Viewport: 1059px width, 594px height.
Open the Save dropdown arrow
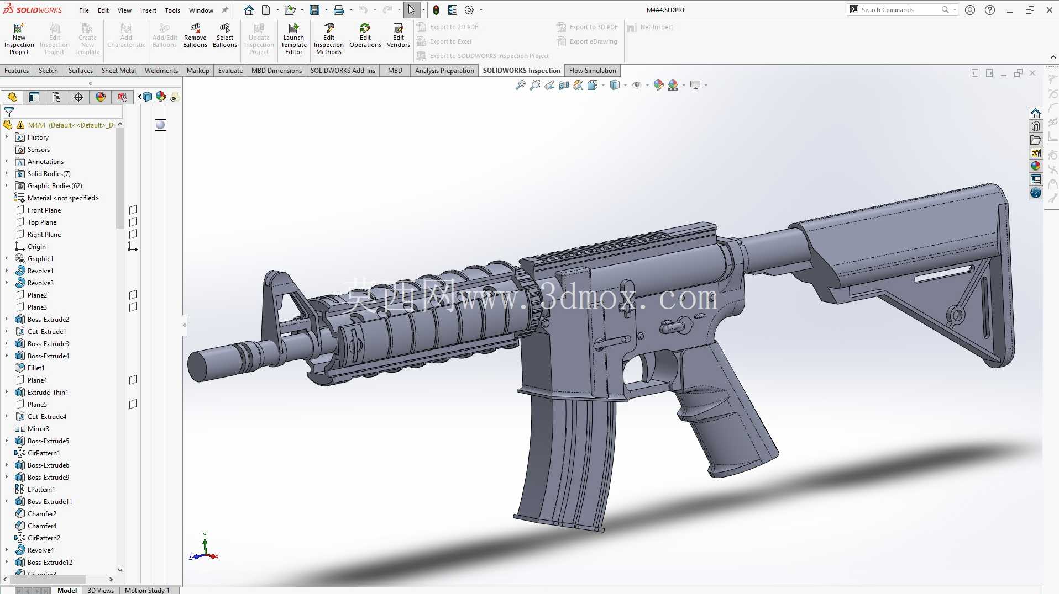pos(326,10)
